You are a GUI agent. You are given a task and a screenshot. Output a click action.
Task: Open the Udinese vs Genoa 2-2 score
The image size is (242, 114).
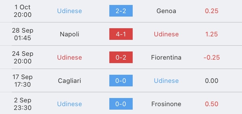coord(121,11)
